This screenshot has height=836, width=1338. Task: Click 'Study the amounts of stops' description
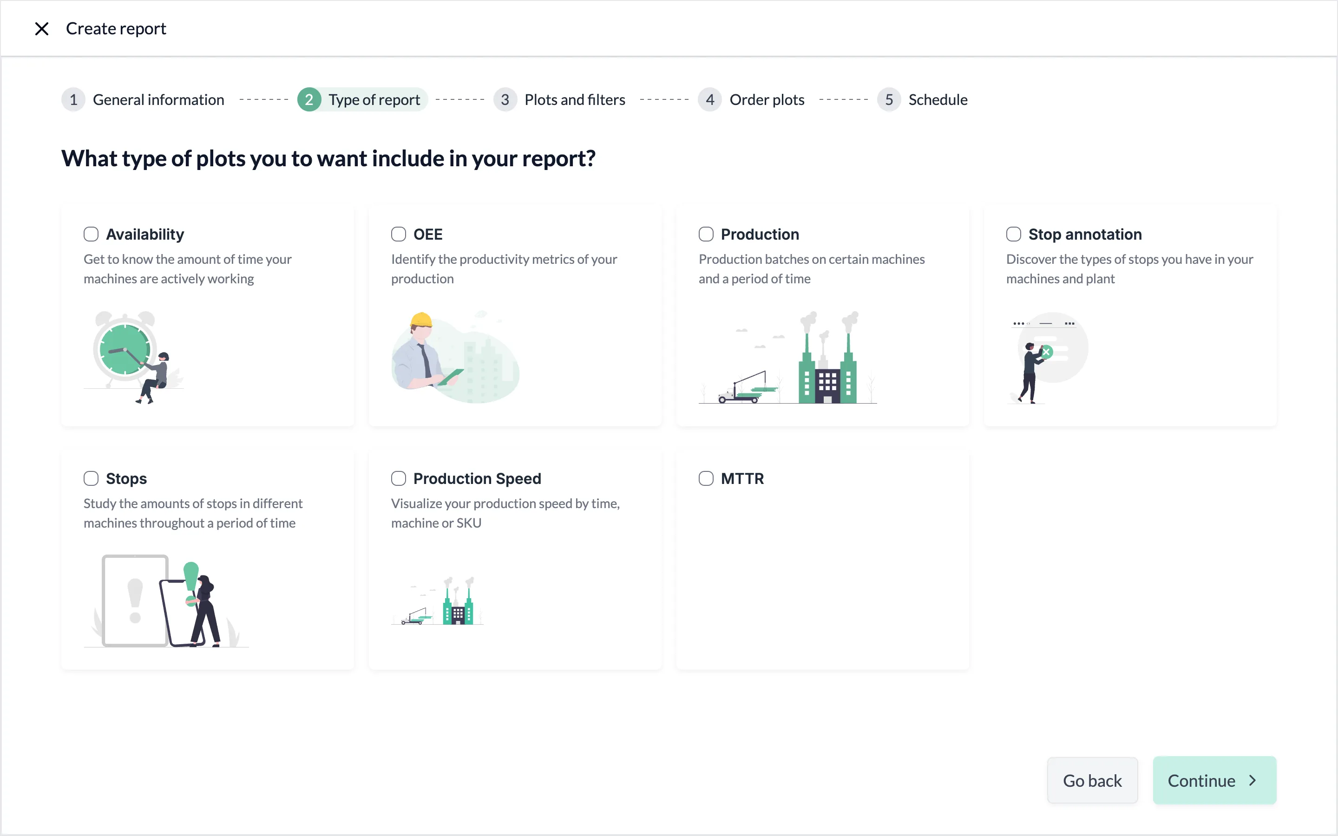[193, 513]
